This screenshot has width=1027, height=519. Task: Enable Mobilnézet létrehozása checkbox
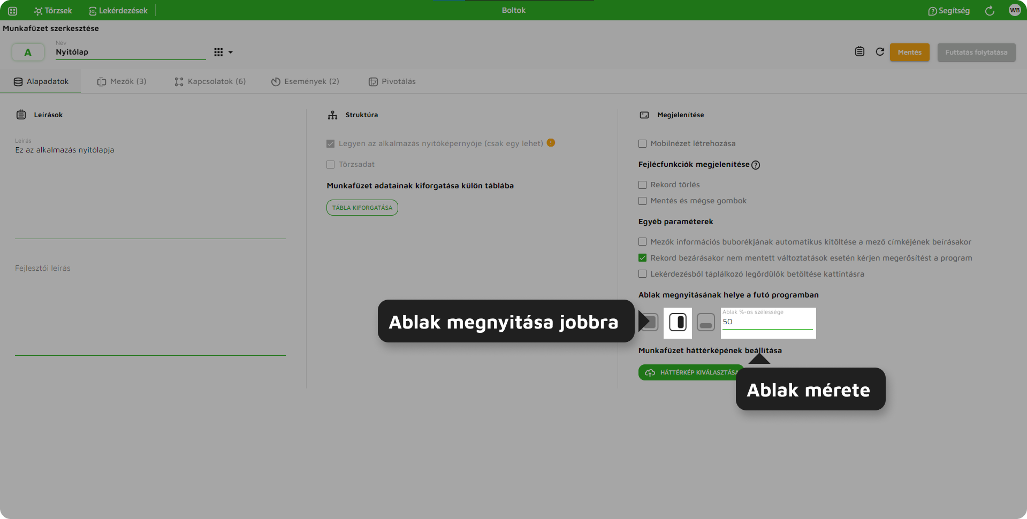642,143
